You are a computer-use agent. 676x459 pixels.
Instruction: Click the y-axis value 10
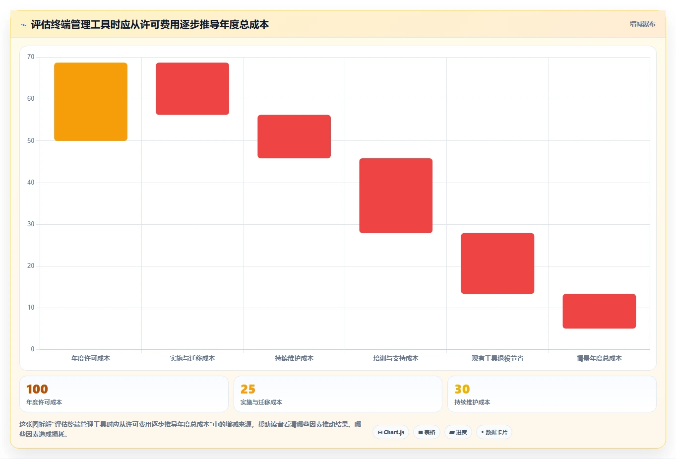31,308
